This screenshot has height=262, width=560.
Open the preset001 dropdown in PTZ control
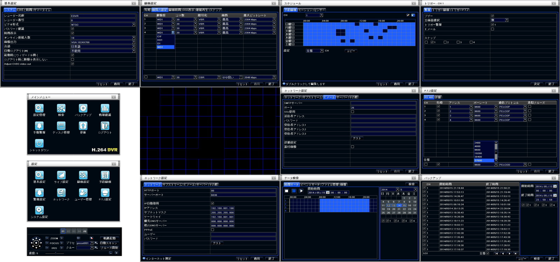point(85,243)
